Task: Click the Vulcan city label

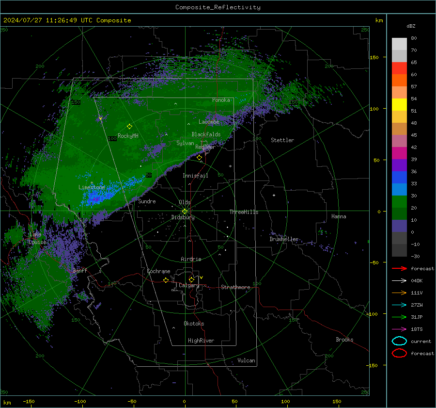Action: coord(246,360)
